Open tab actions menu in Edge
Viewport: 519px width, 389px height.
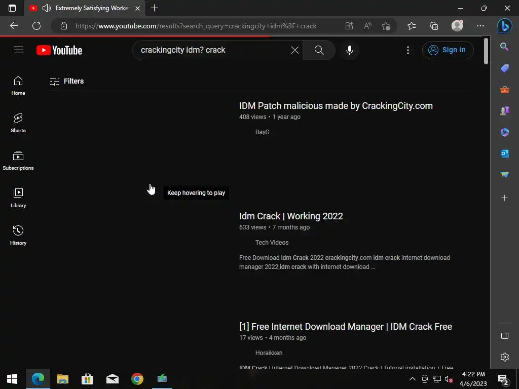(12, 8)
